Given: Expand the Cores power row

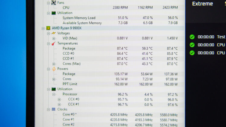Looking at the screenshot, I should pos(54,79).
